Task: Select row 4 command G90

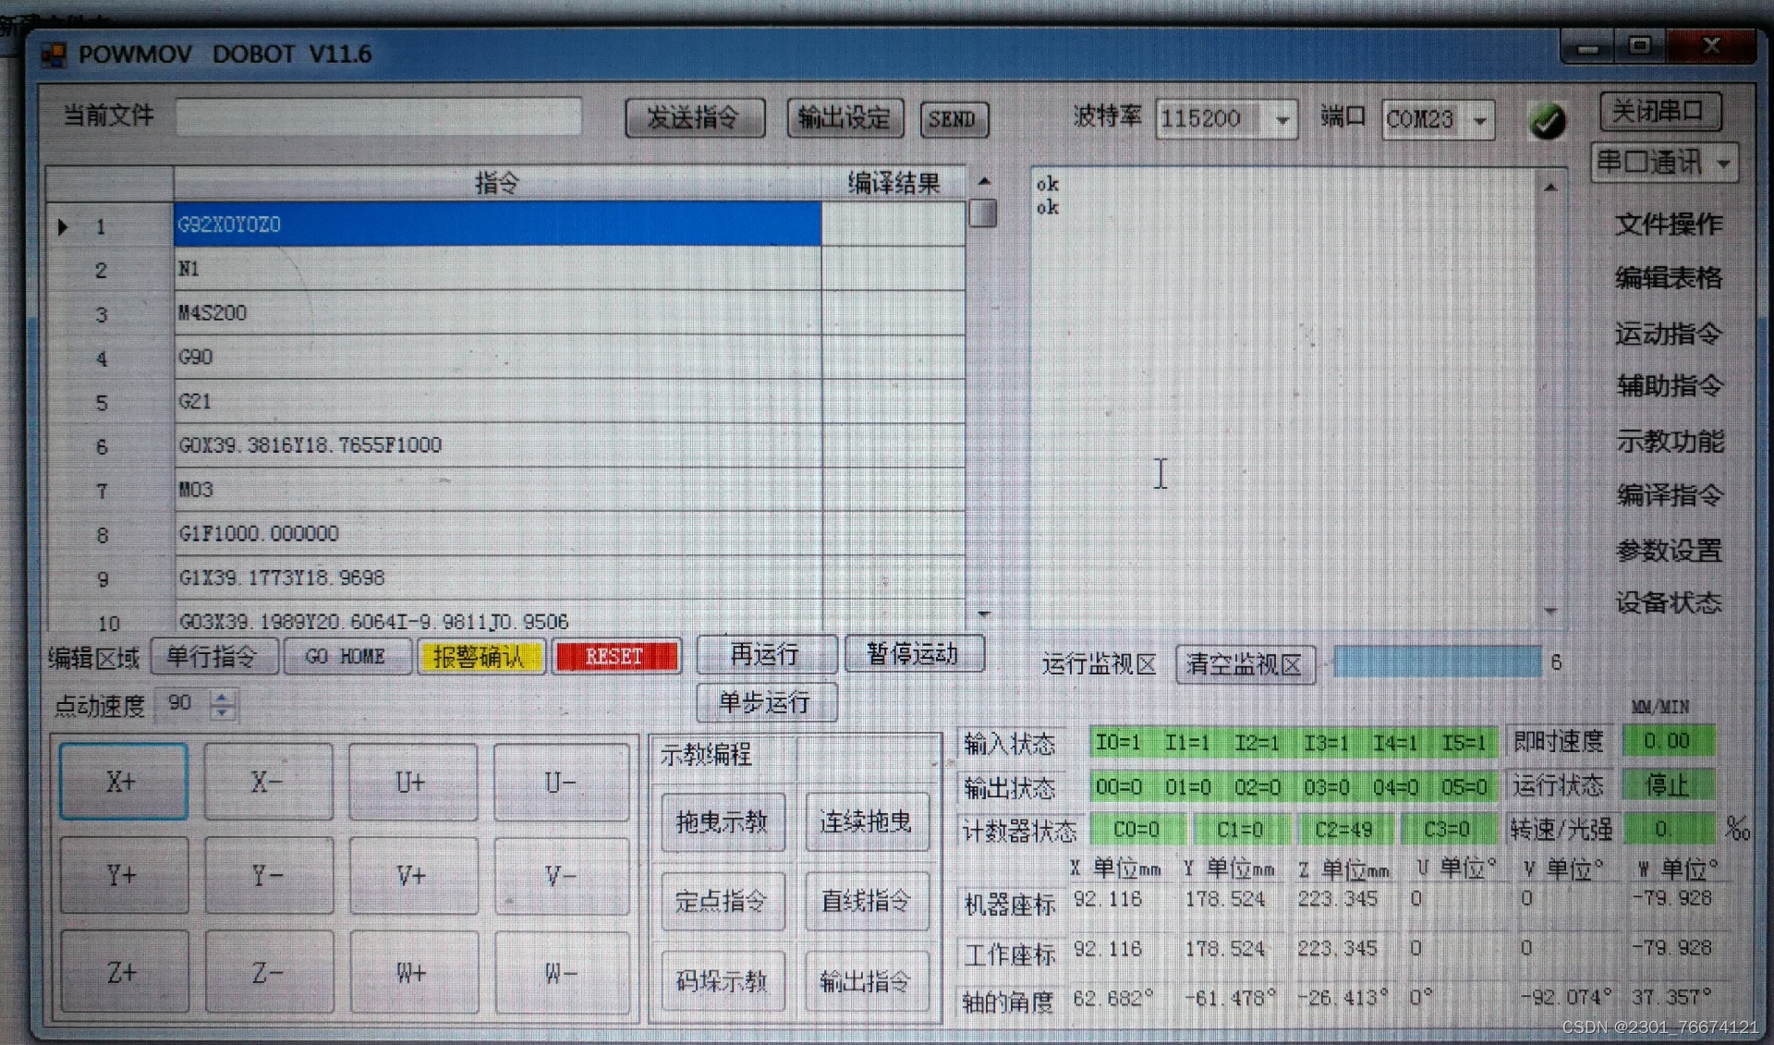Action: [x=497, y=358]
